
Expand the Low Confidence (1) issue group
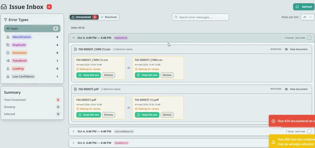[x=74, y=131]
